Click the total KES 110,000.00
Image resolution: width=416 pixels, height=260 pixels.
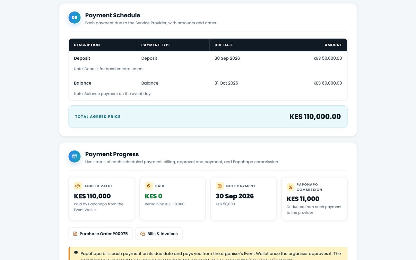click(x=315, y=117)
